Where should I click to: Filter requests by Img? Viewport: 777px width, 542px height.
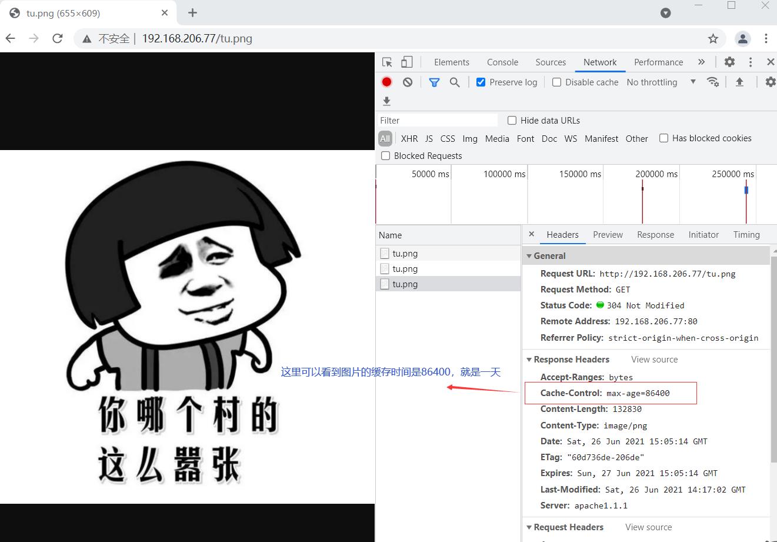[470, 138]
